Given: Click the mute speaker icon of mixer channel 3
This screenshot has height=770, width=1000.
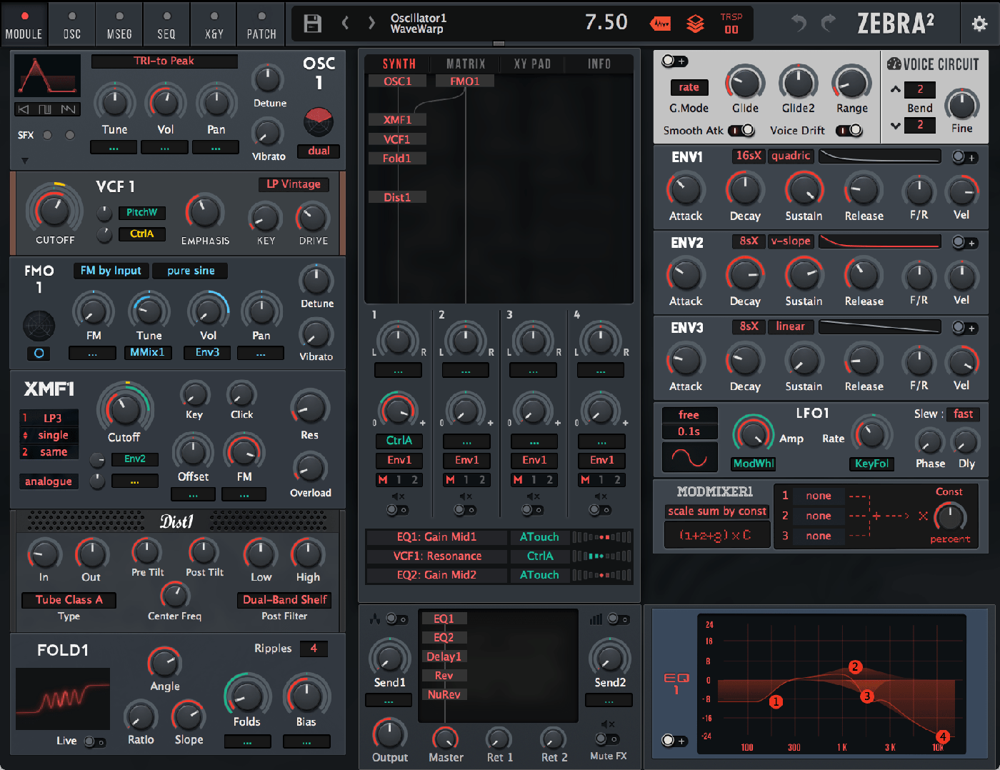Looking at the screenshot, I should click(x=533, y=496).
